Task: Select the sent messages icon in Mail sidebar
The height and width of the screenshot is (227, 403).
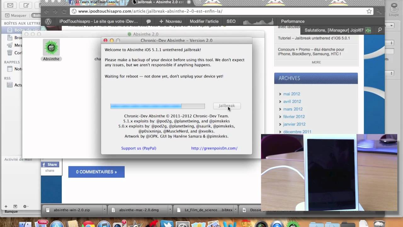Action: point(10,45)
